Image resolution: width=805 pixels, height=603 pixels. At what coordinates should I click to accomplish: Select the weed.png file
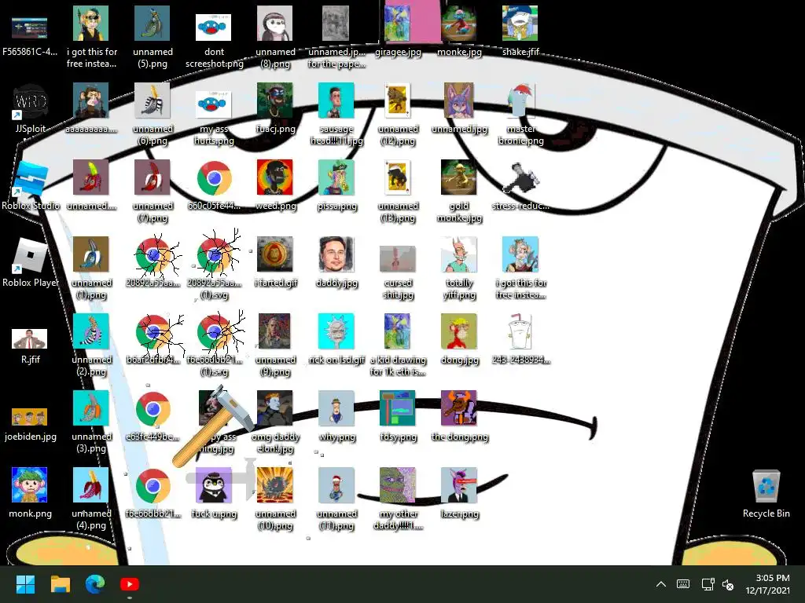click(x=275, y=185)
